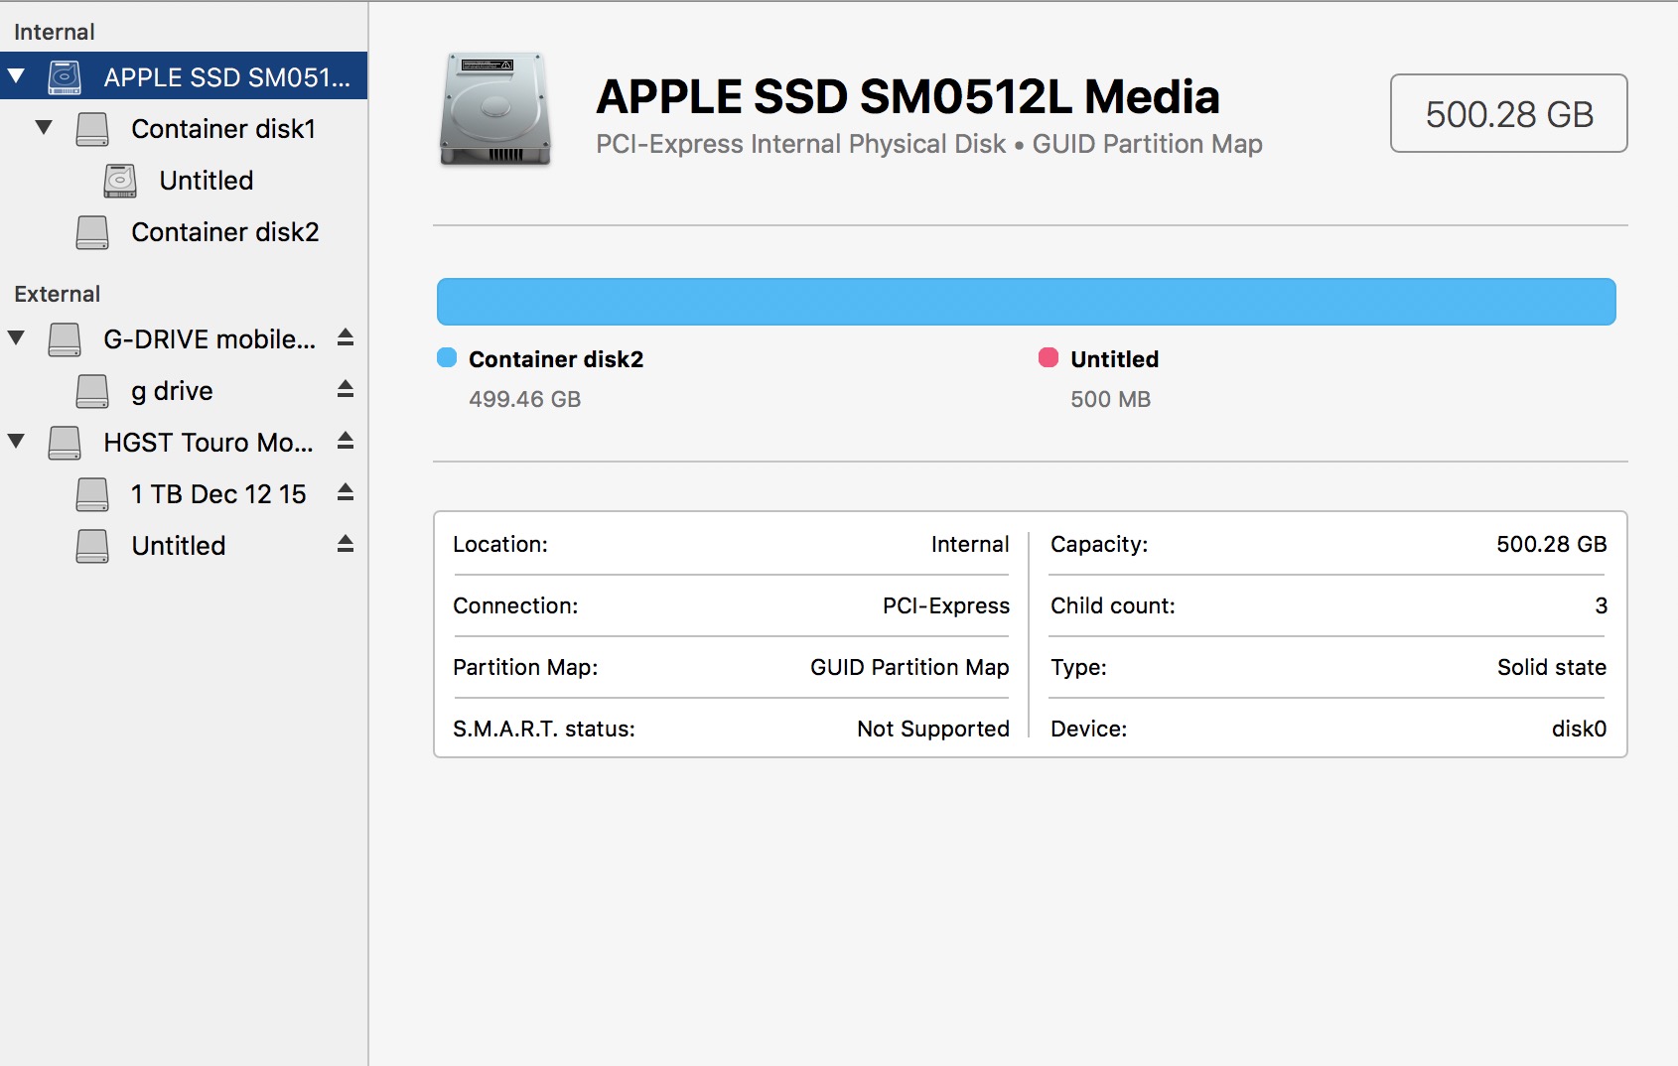Eject the 1 TB Dec 12 15 volume

[346, 492]
